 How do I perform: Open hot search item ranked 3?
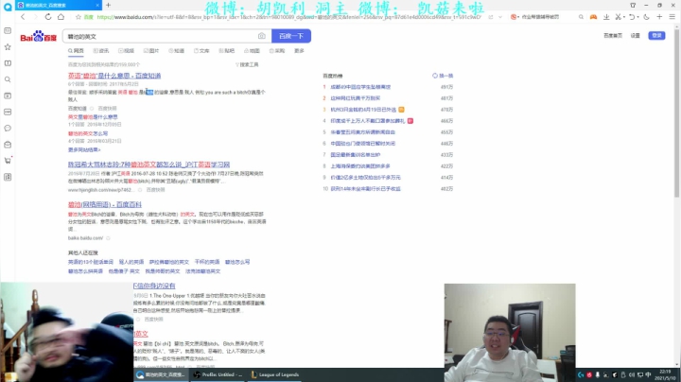(x=363, y=110)
